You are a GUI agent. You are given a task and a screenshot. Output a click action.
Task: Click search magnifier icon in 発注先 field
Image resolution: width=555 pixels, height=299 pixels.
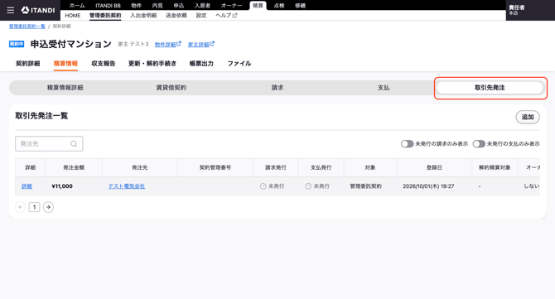click(x=74, y=143)
